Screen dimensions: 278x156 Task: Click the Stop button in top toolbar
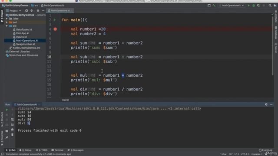coord(264,6)
